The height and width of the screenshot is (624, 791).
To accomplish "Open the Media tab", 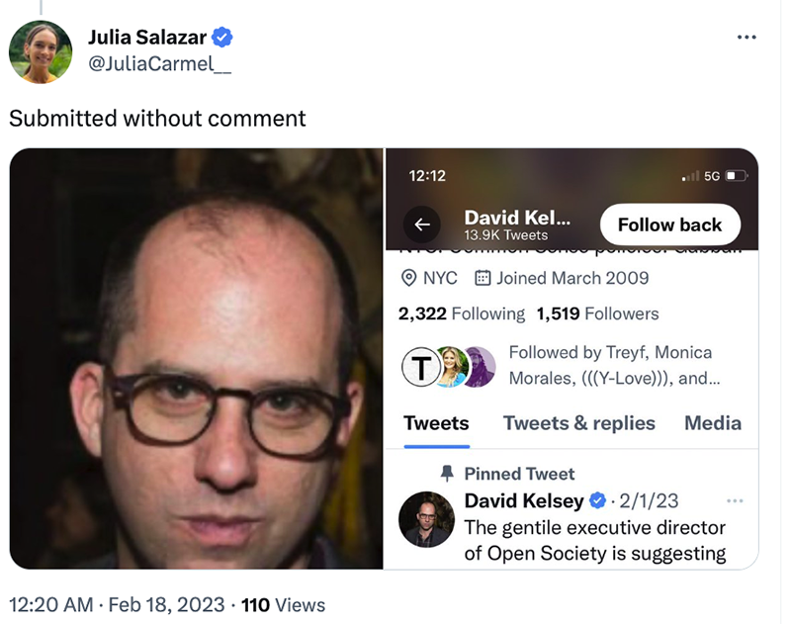I will coord(712,423).
